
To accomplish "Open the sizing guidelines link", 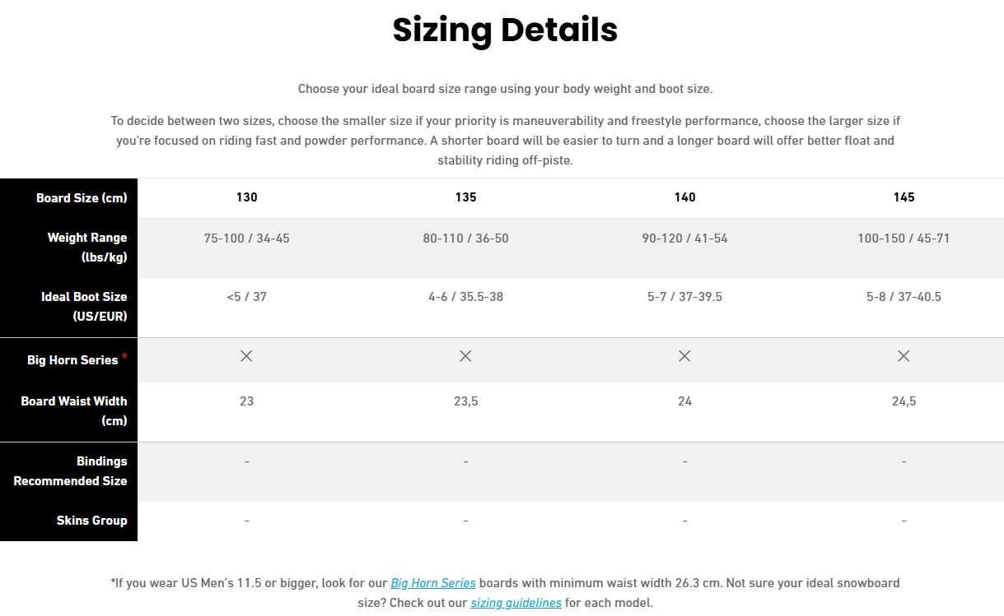I will coord(516,603).
